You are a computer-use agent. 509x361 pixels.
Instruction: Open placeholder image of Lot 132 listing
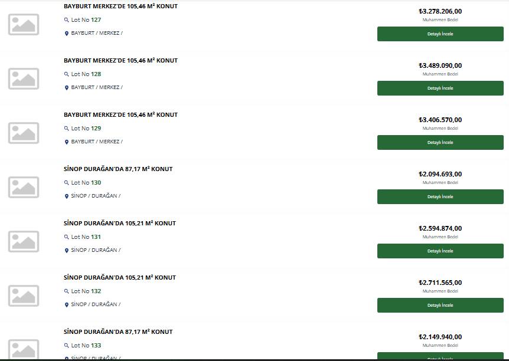(24, 296)
